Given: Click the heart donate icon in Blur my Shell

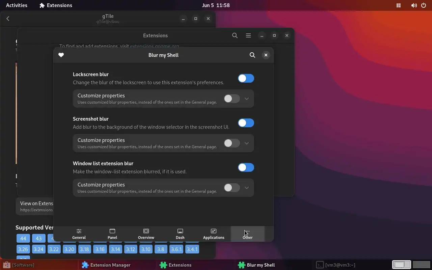Looking at the screenshot, I should click(61, 55).
